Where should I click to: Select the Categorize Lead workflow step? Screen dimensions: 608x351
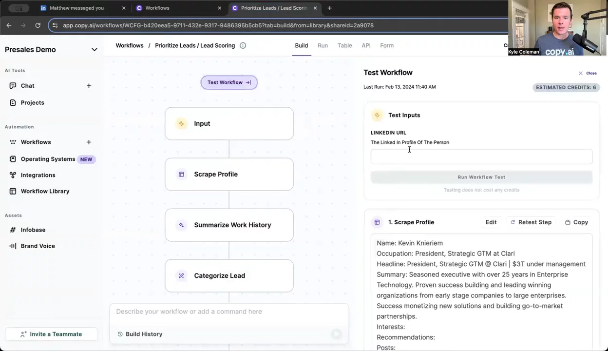[x=229, y=275]
